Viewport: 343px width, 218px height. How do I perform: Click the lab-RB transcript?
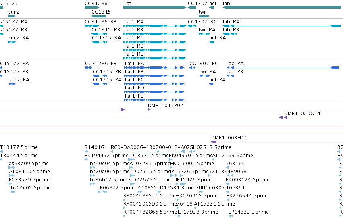(230, 34)
